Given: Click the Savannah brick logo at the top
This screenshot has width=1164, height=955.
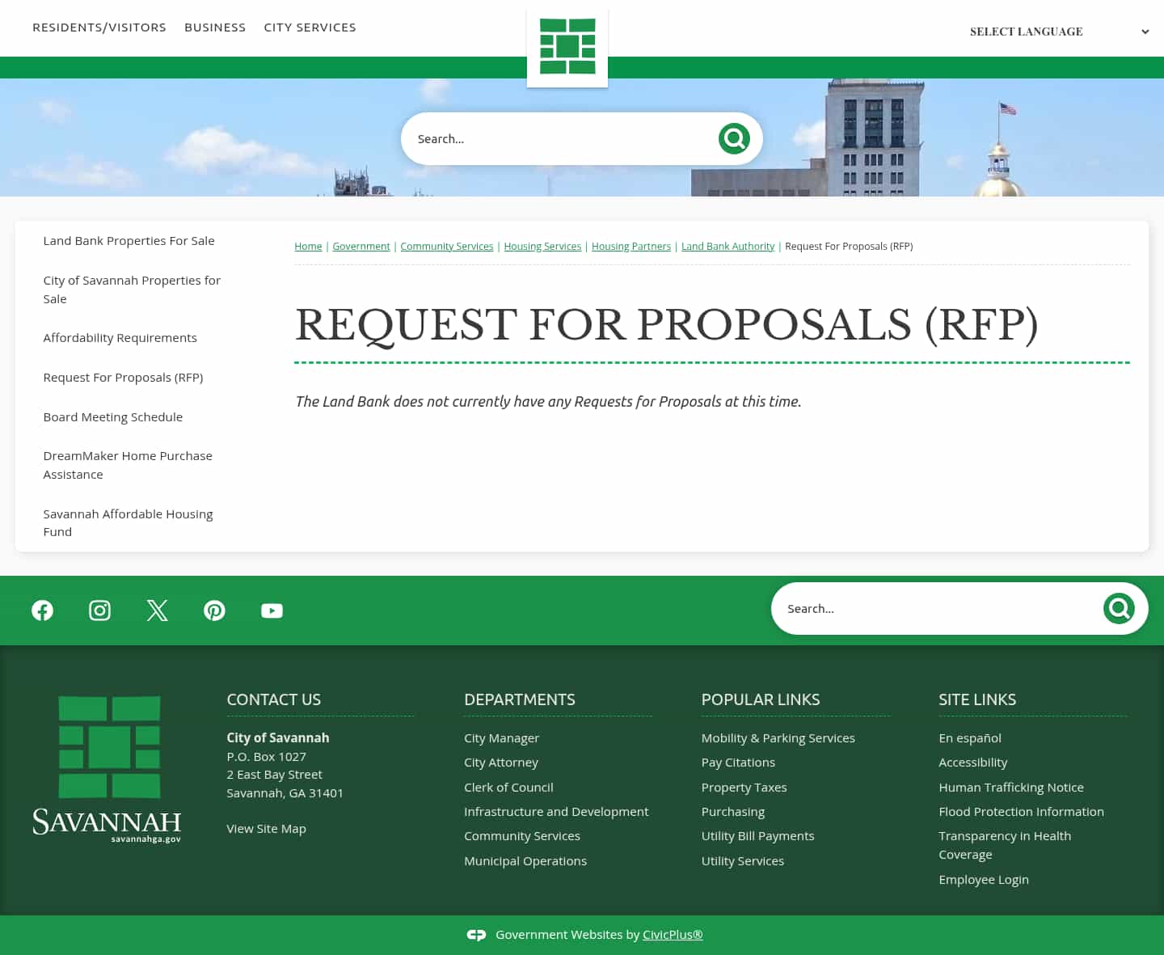Looking at the screenshot, I should pyautogui.click(x=567, y=46).
